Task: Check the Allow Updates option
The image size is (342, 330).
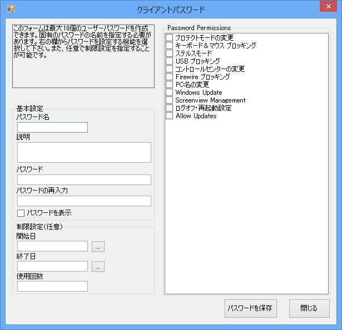Action: (170, 116)
